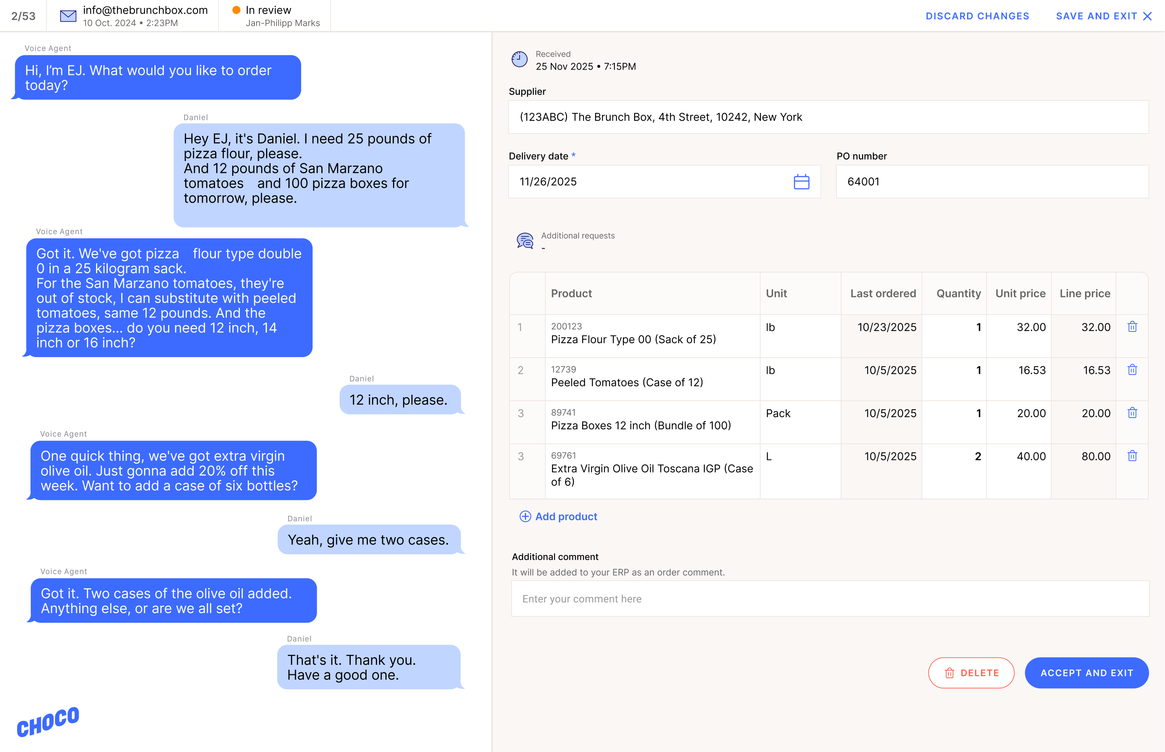
Task: Remove the Peeled Tomatoes line item
Action: (x=1132, y=370)
